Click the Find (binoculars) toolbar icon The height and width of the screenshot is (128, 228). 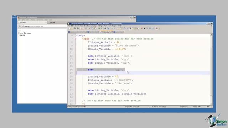click(105, 28)
